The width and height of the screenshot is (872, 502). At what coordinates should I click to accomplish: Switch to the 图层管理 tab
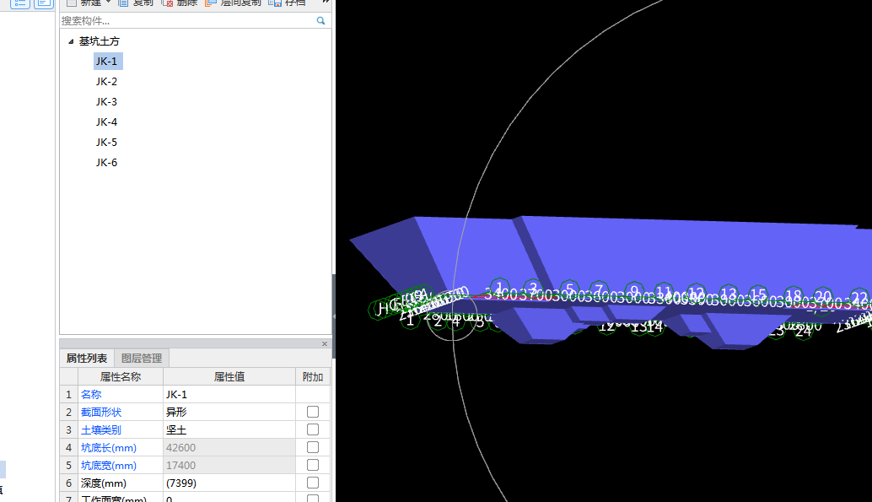click(142, 358)
